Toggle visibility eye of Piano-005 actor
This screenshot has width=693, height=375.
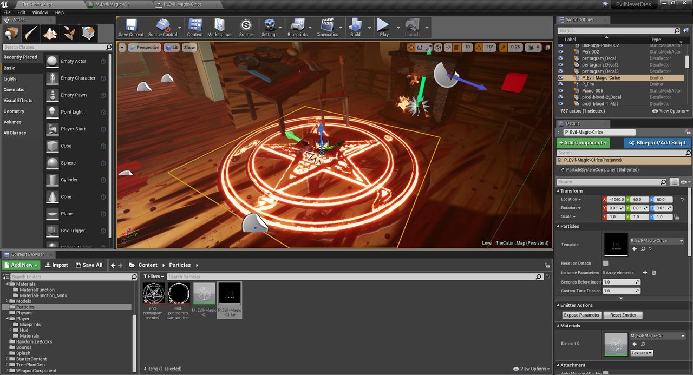click(561, 91)
